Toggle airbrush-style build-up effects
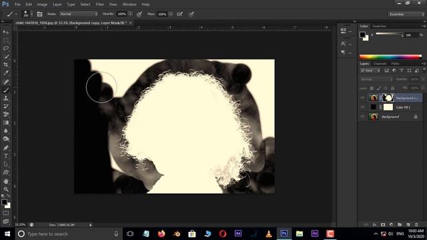Viewport: 427px width, 240px height. 179,14
